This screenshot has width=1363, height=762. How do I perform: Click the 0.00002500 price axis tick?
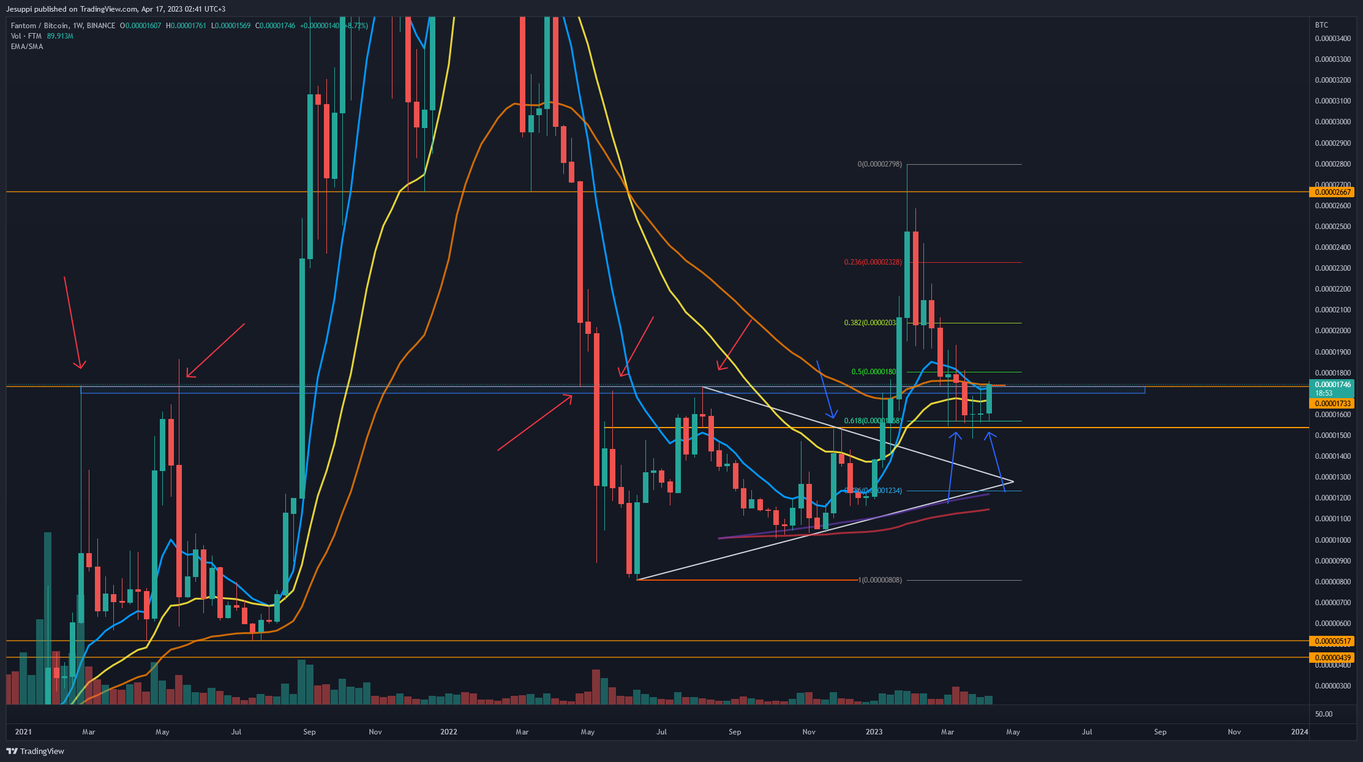1333,227
